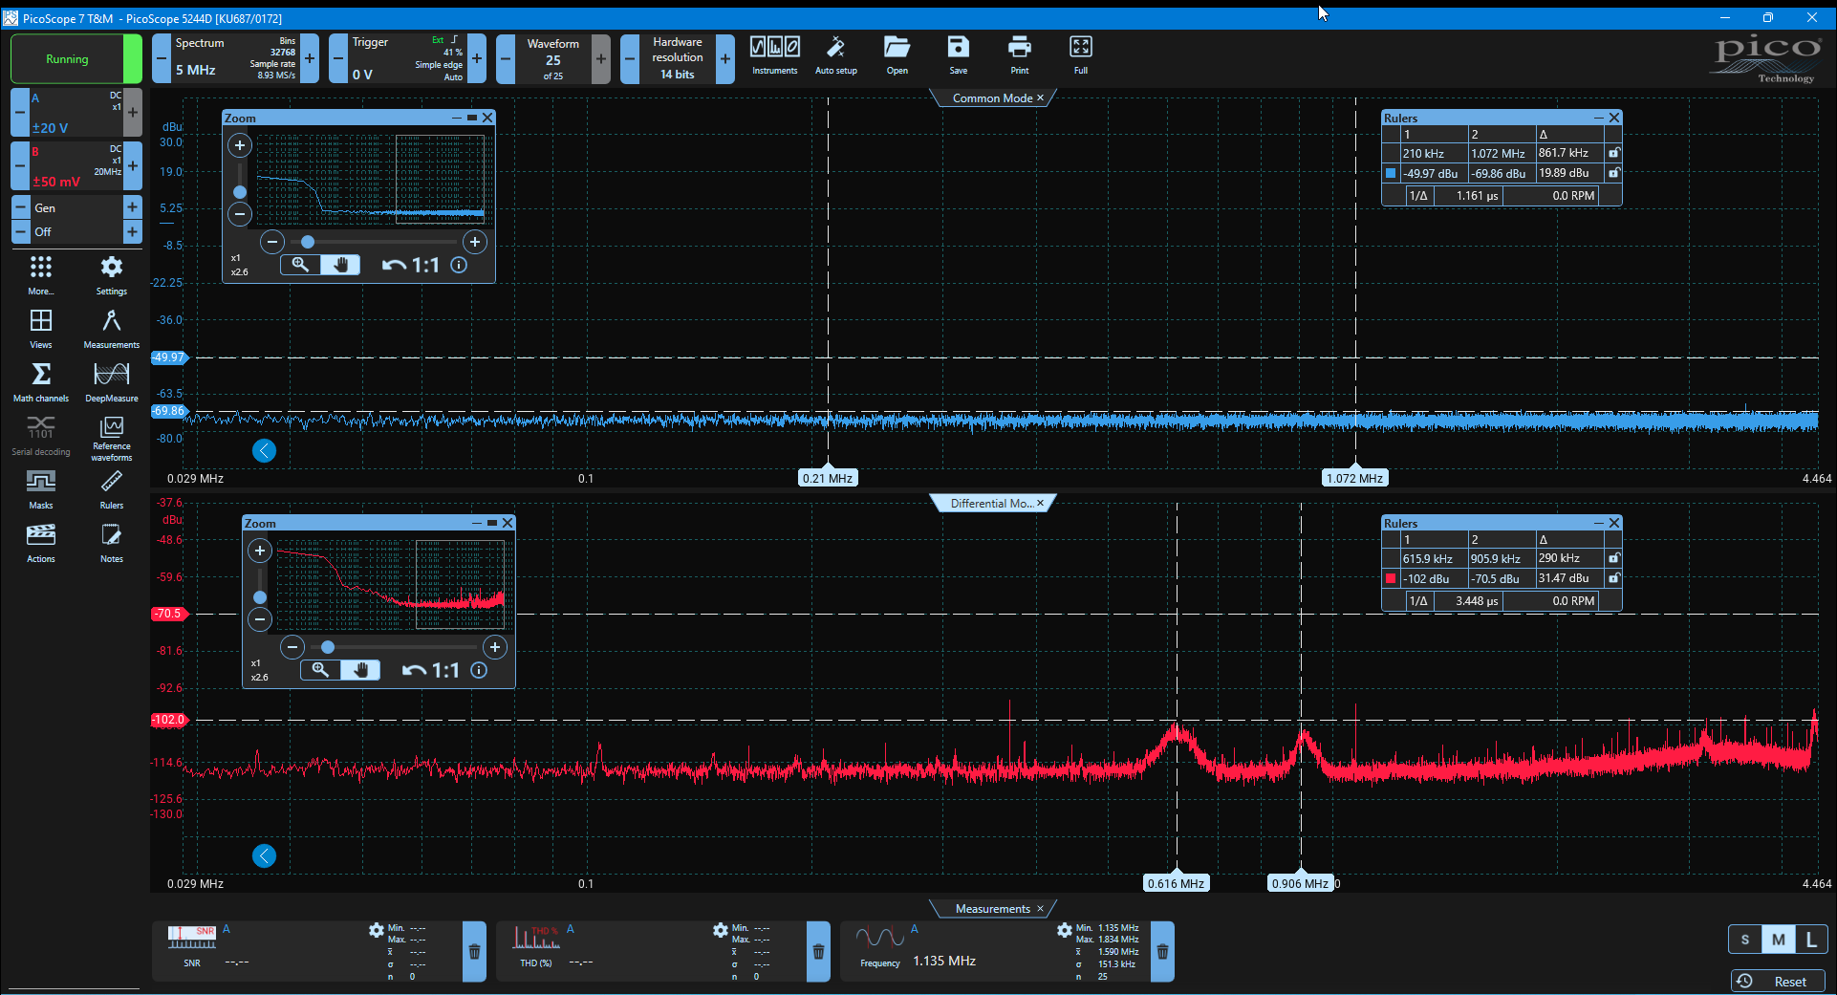Decrease Hardware resolution bits

click(x=630, y=59)
